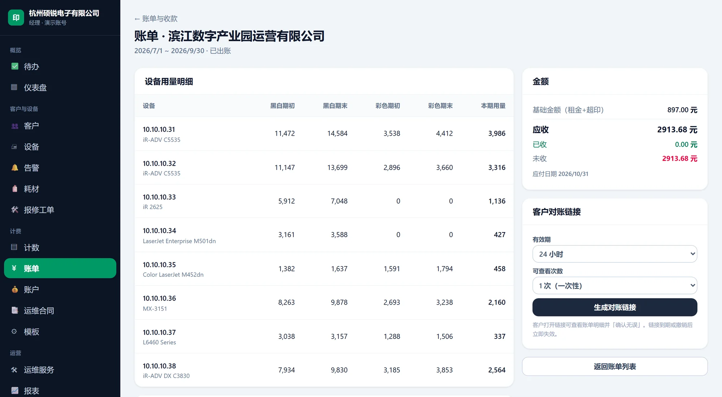This screenshot has width=722, height=397.
Task: Click the 基础金额 value 897.00 元
Action: (682, 110)
